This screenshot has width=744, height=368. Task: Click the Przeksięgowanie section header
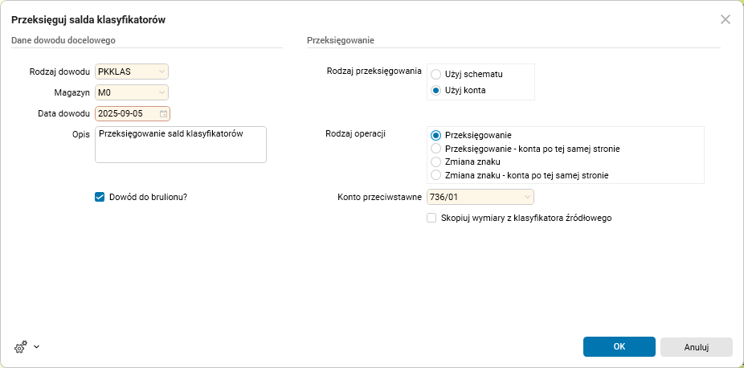(341, 40)
